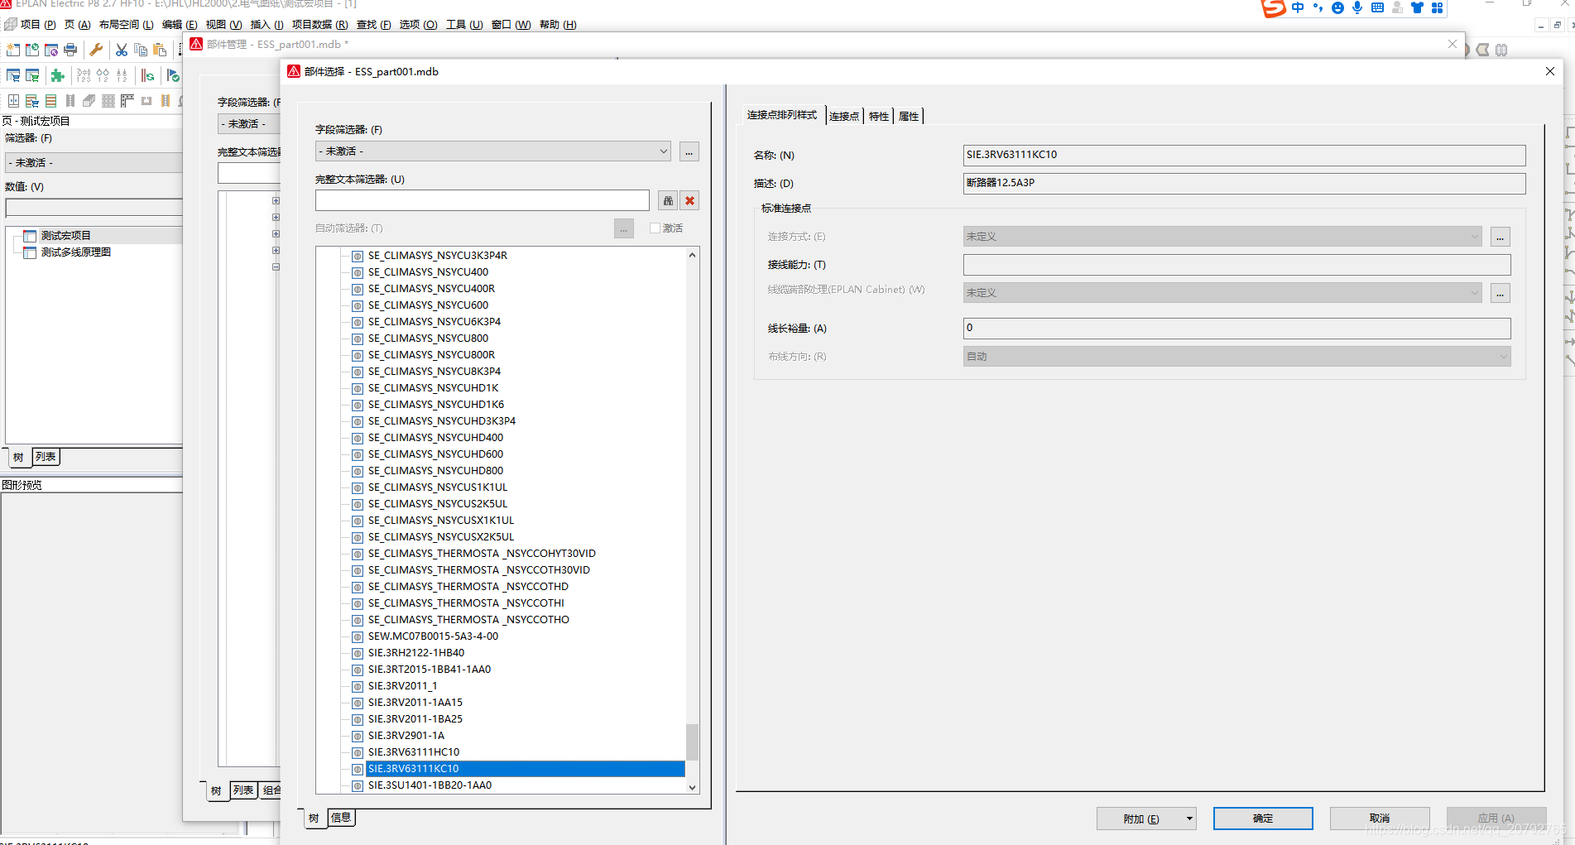Open Sogou emoji smiley panel
Image resolution: width=1575 pixels, height=845 pixels.
(x=1337, y=7)
